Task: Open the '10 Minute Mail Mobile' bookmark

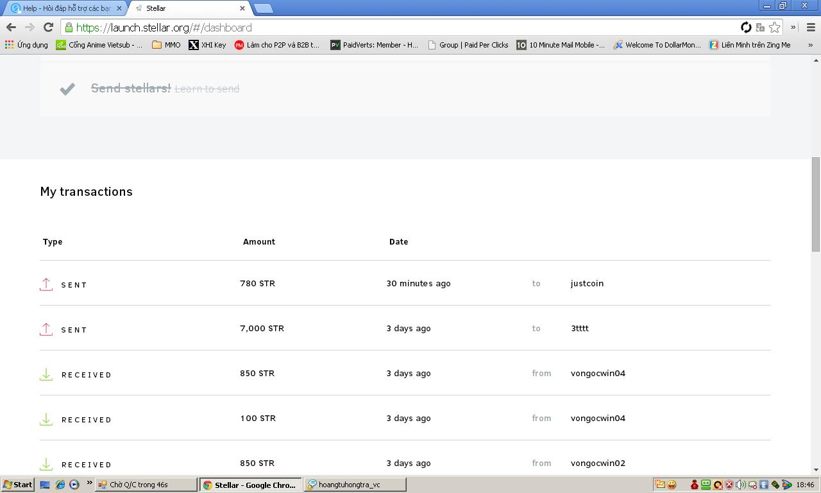Action: pos(561,45)
